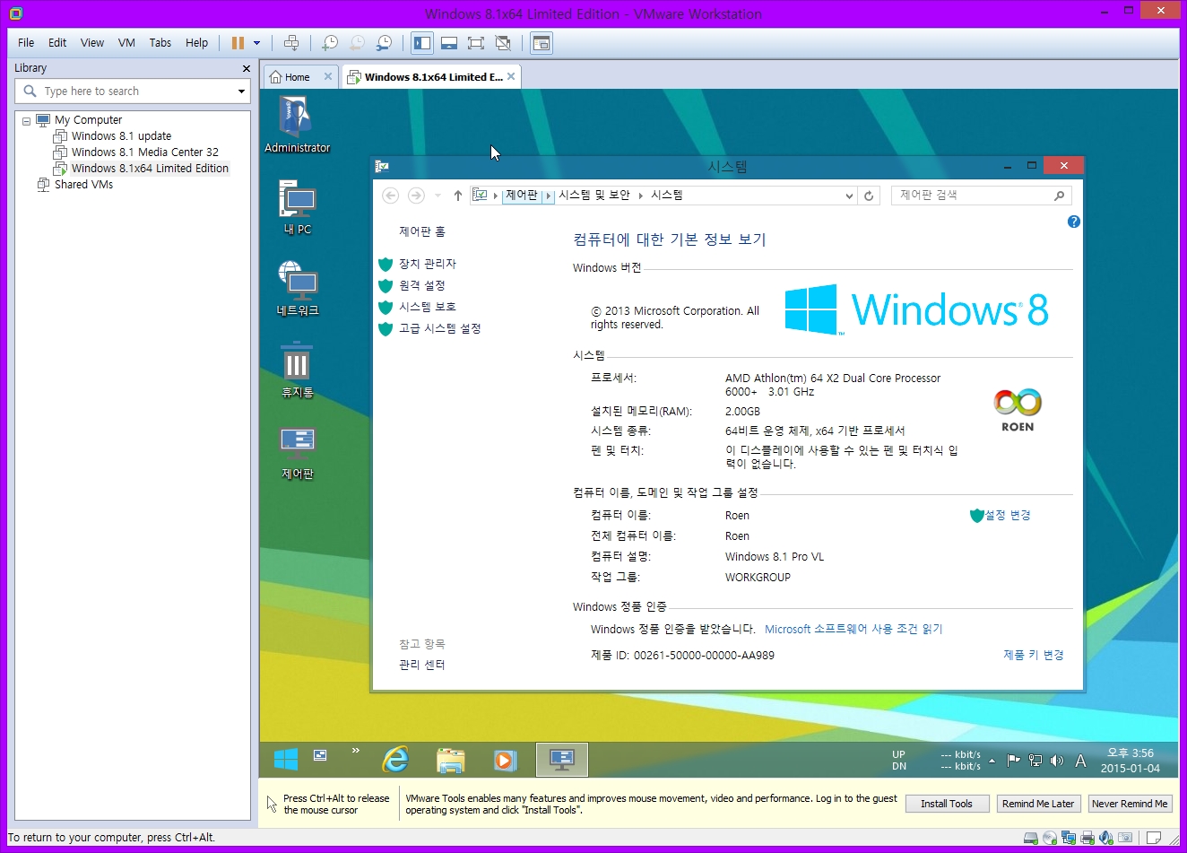Click the 내 PC desktop icon

point(297,207)
